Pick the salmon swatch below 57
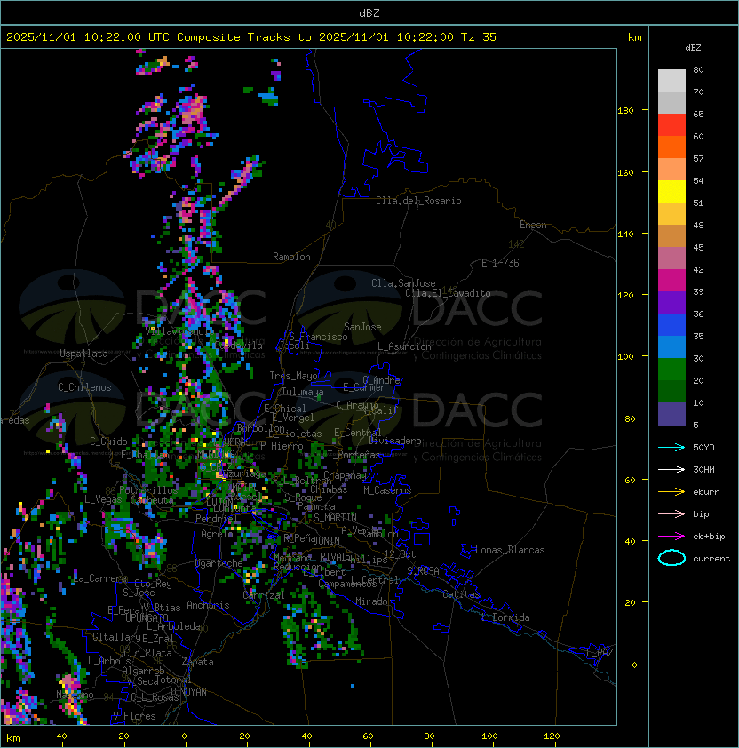Image resolution: width=739 pixels, height=748 pixels. pyautogui.click(x=671, y=170)
